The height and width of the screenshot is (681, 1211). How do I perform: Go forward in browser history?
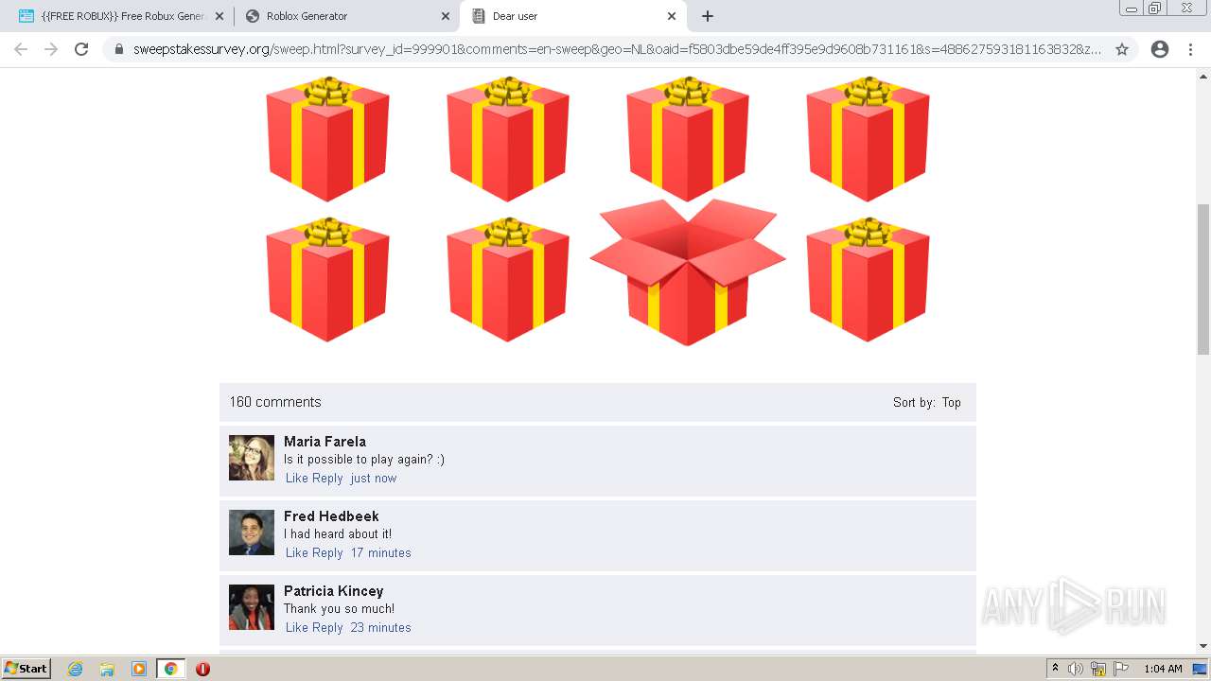(x=51, y=49)
